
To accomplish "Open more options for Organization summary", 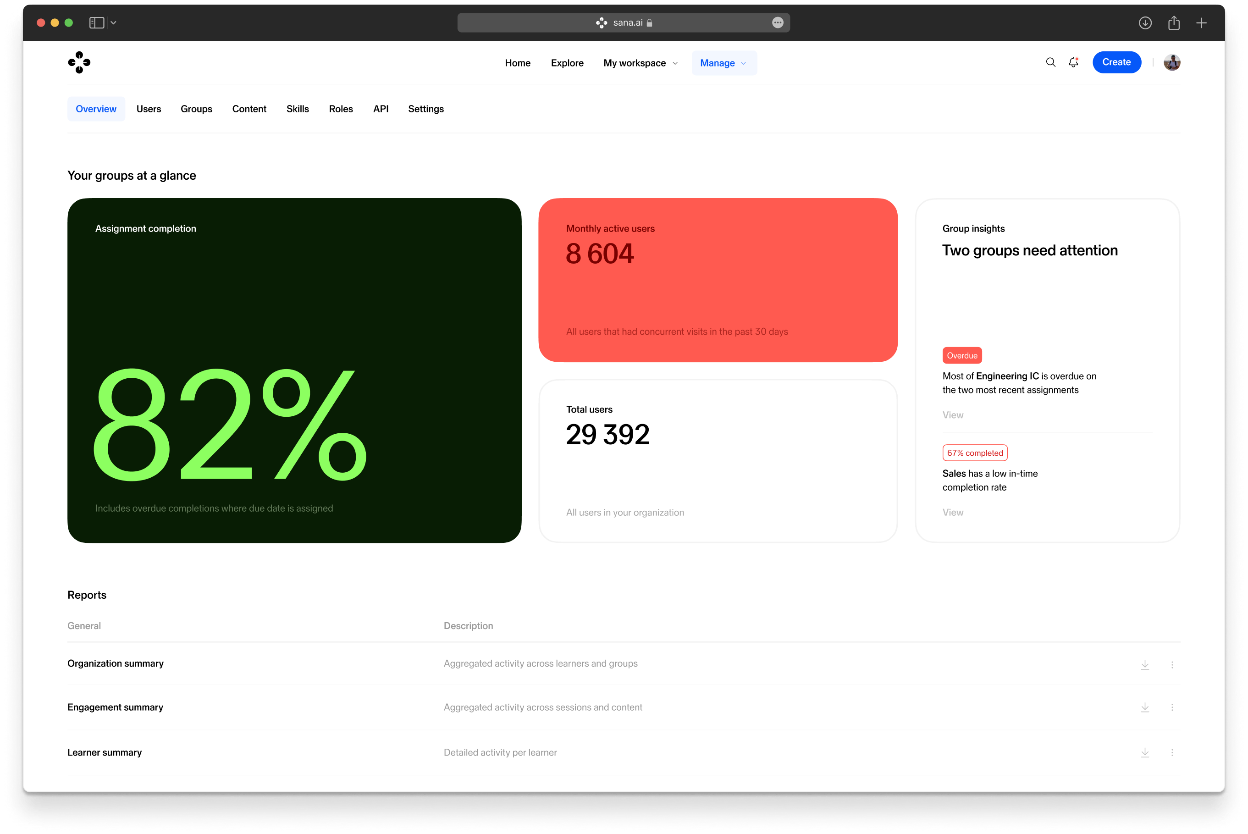I will tap(1172, 664).
